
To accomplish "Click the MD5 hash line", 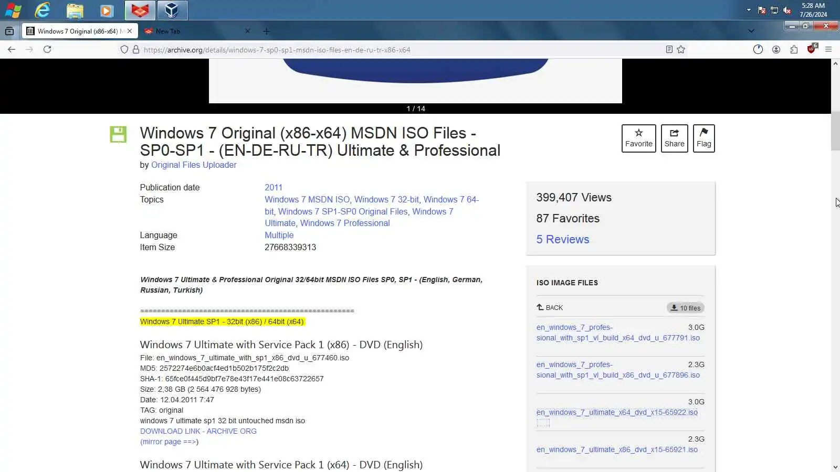I will tap(214, 368).
